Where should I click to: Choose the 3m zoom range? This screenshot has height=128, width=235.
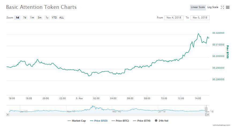[40, 18]
